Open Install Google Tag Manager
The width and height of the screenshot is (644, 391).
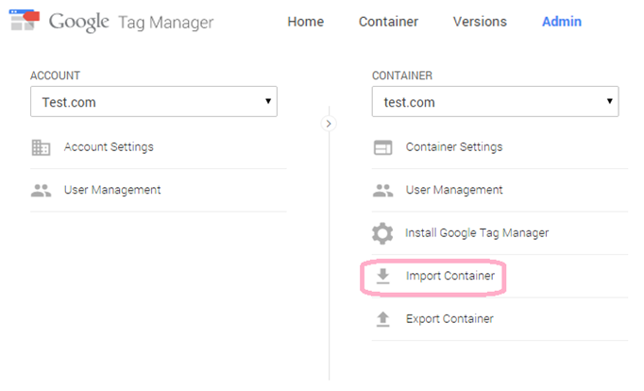pyautogui.click(x=477, y=233)
